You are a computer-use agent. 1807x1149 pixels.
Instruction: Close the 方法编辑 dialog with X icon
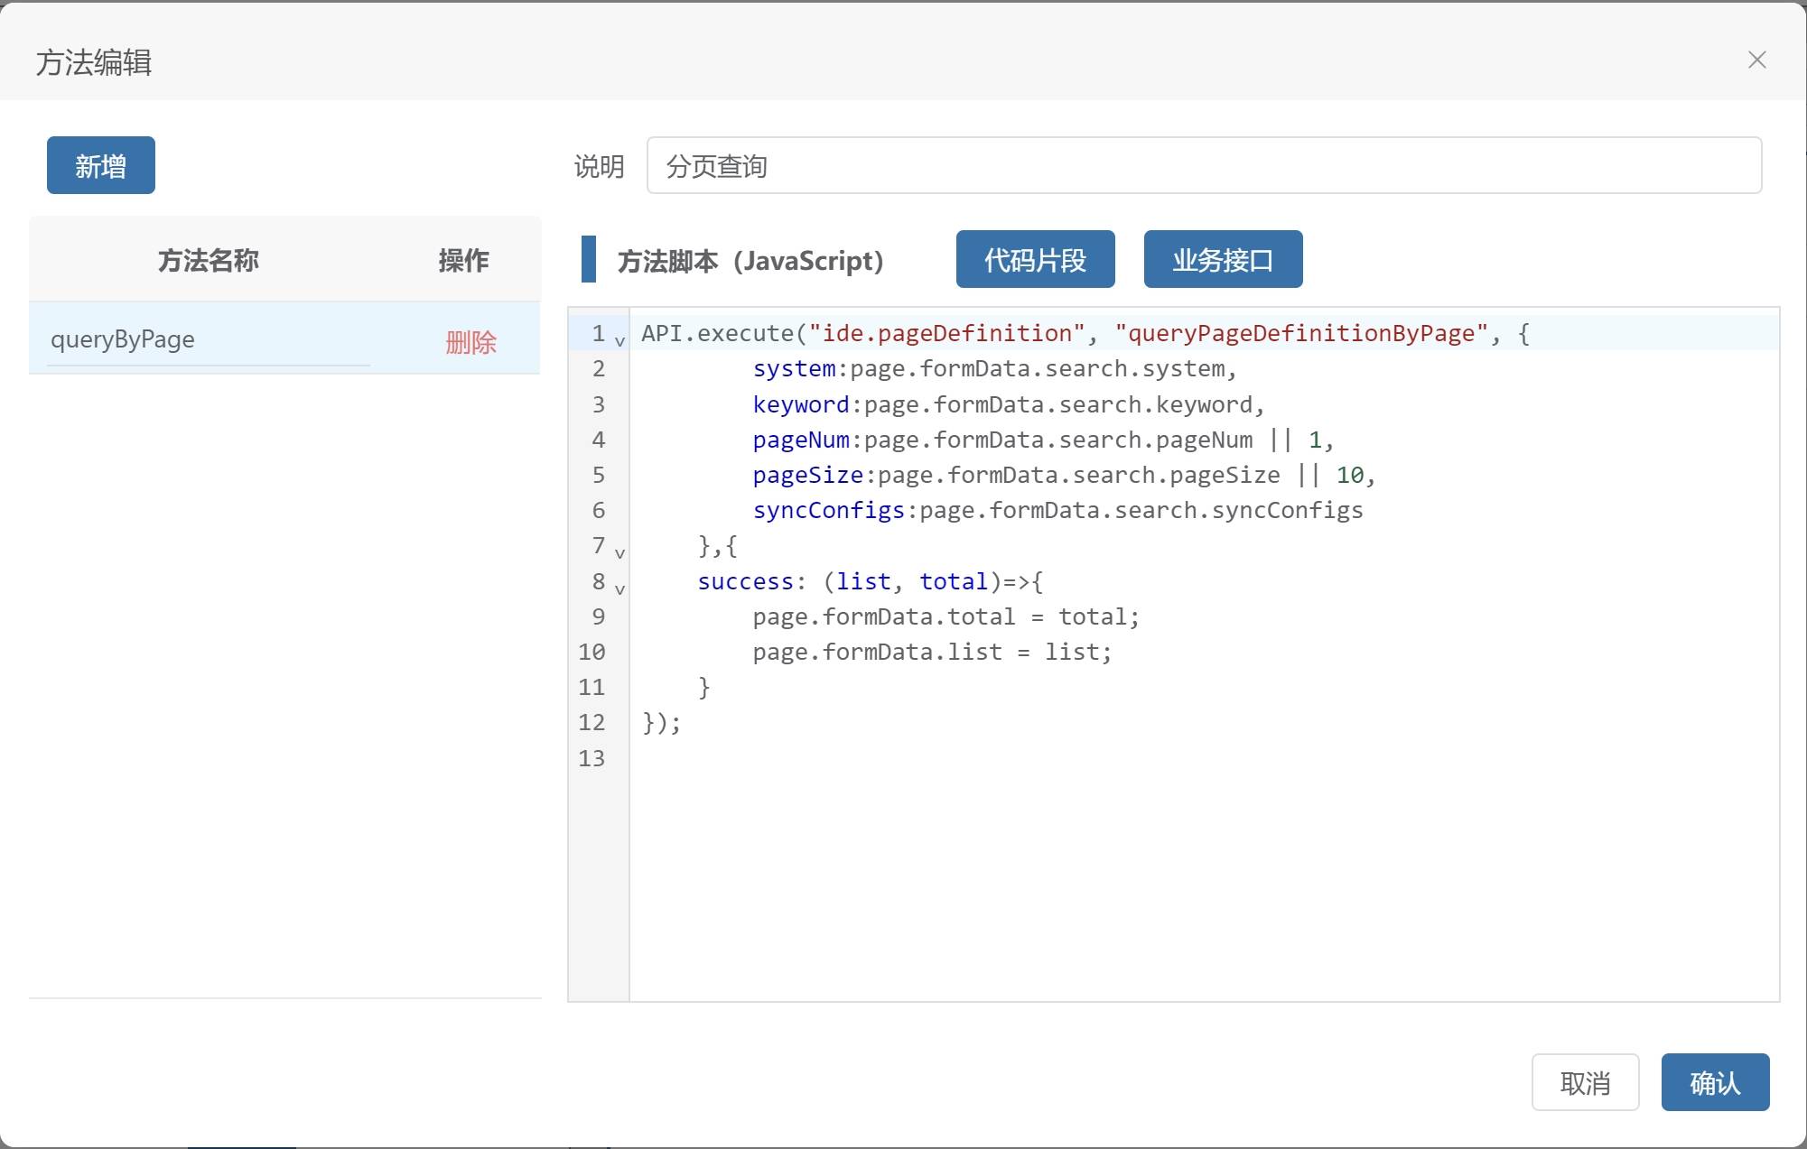[1756, 60]
